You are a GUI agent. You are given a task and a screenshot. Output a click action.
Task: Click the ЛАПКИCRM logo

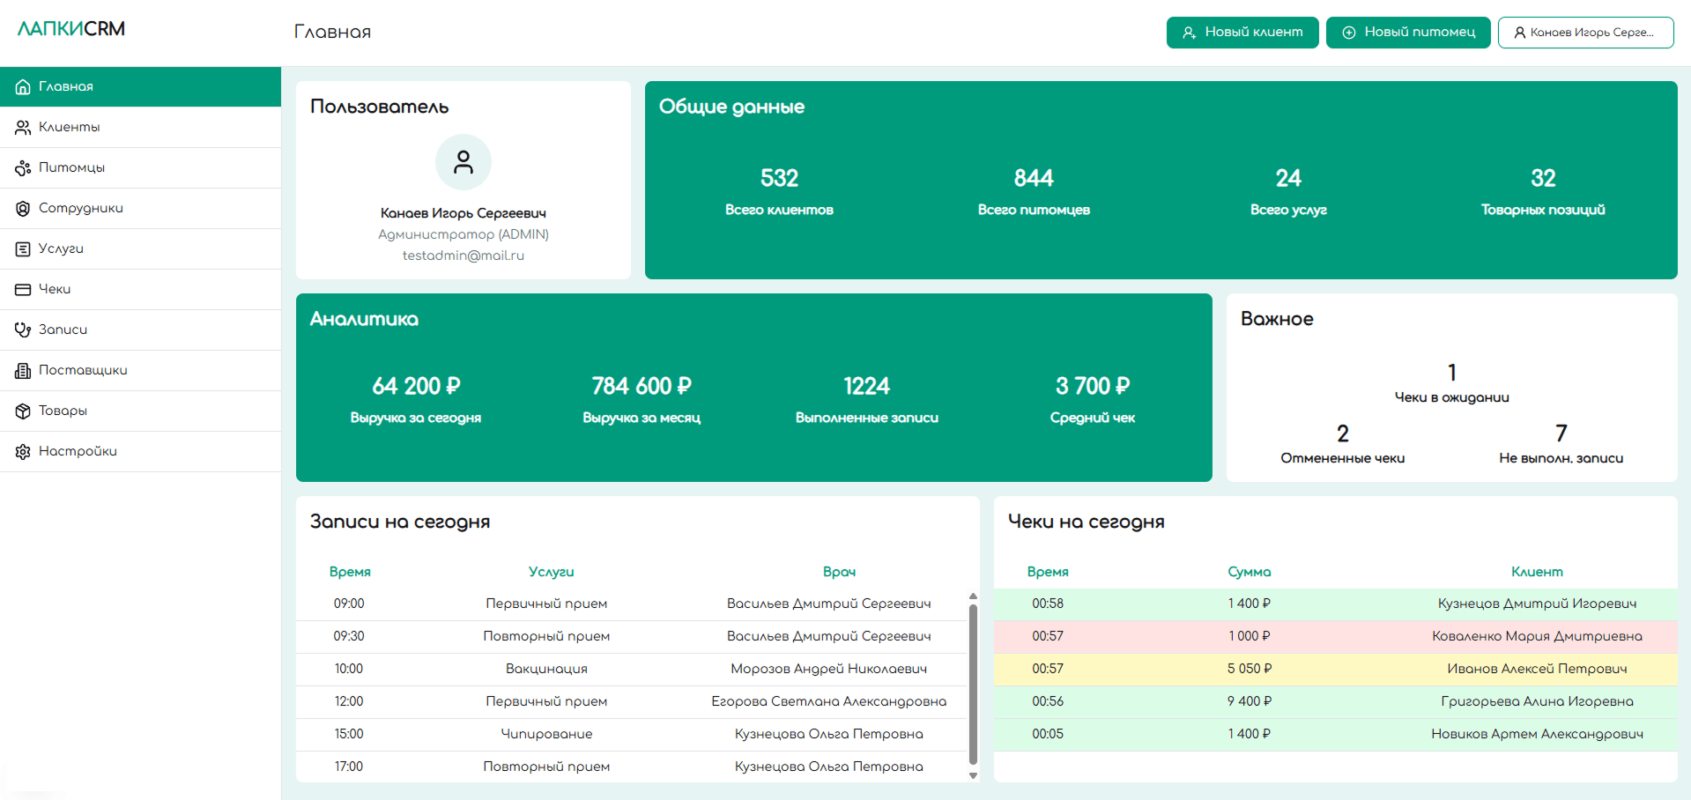(71, 29)
